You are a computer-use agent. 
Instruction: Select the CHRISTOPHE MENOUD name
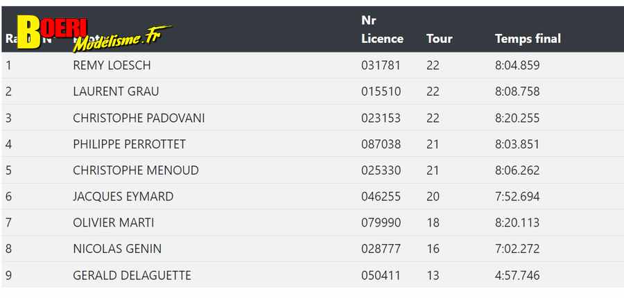click(136, 170)
